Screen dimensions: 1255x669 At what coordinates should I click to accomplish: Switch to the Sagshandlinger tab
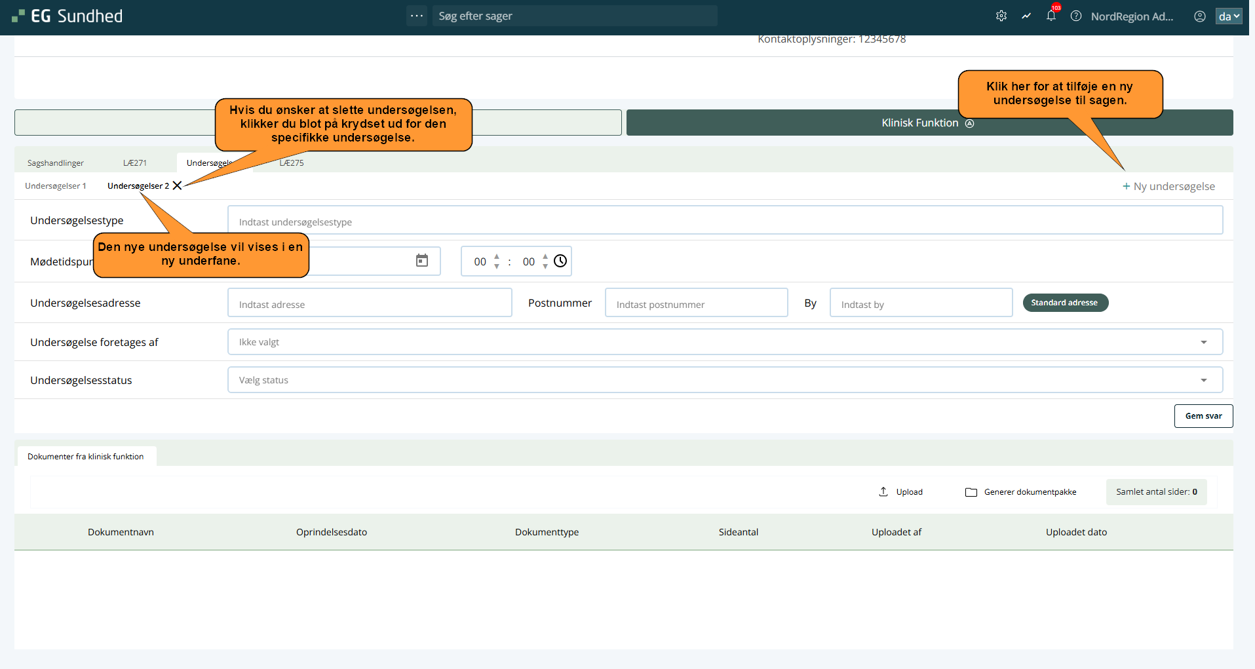pyautogui.click(x=56, y=163)
